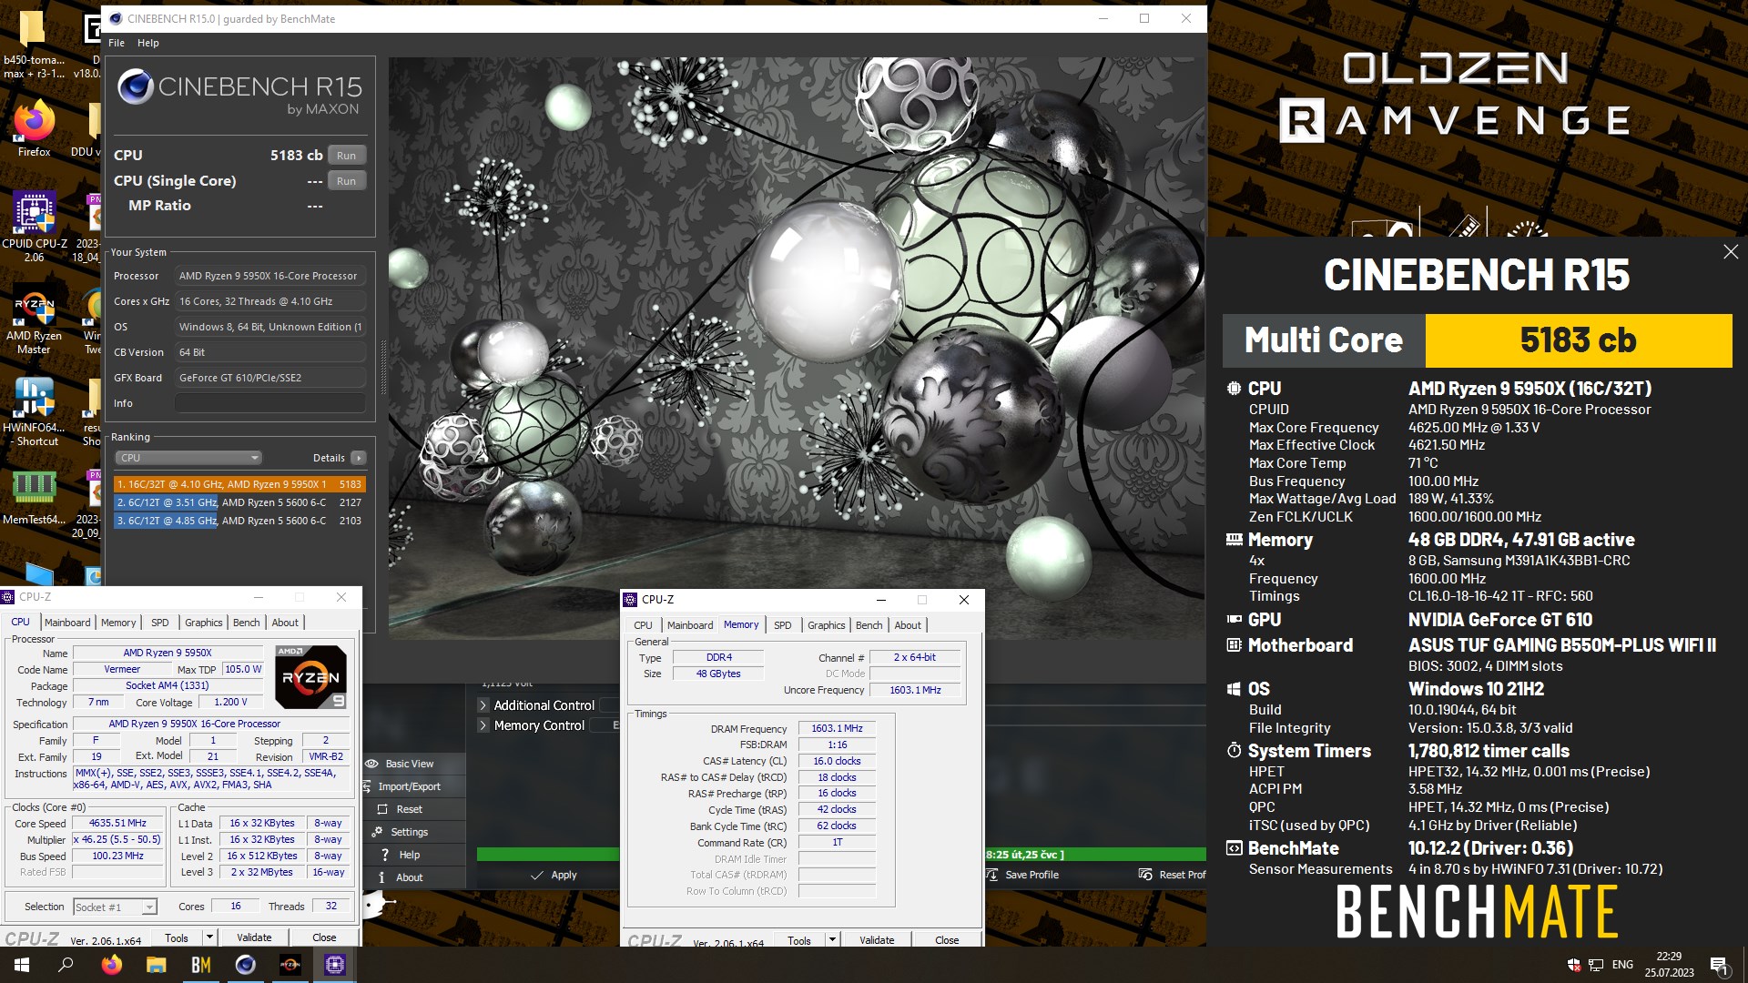Open the notification center icon
The height and width of the screenshot is (983, 1748).
pyautogui.click(x=1719, y=965)
